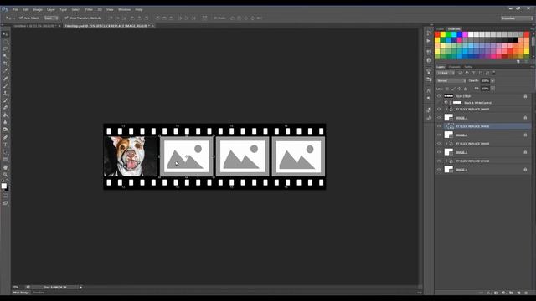Open the Window menu

click(x=124, y=9)
